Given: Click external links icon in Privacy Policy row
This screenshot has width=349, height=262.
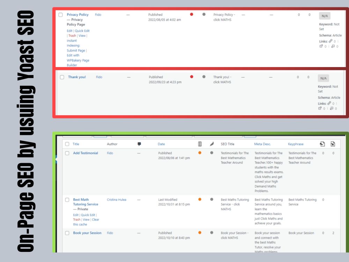Looking at the screenshot, I should click(321, 46).
